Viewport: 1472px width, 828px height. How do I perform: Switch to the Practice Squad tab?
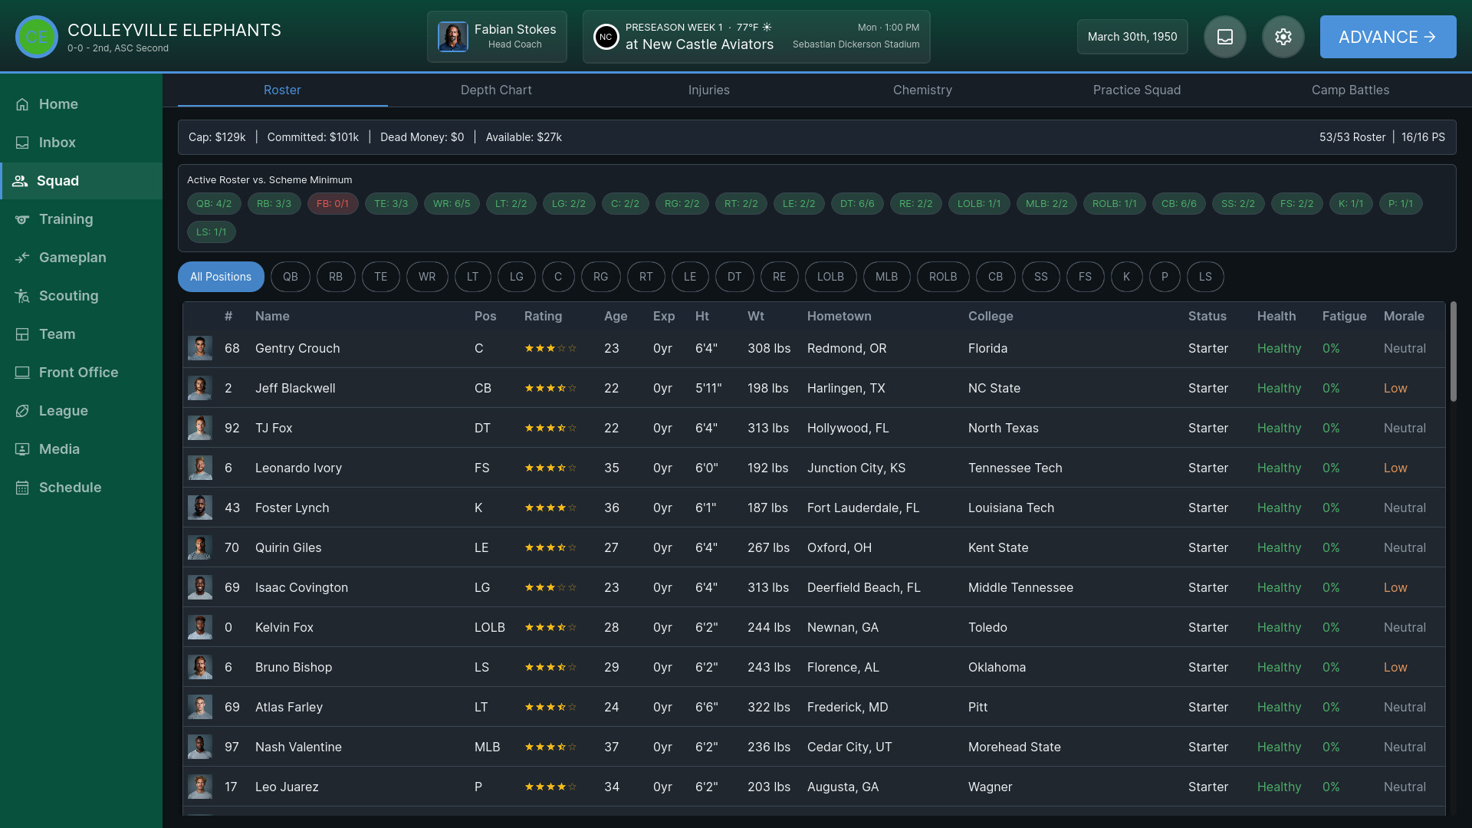[x=1136, y=90]
